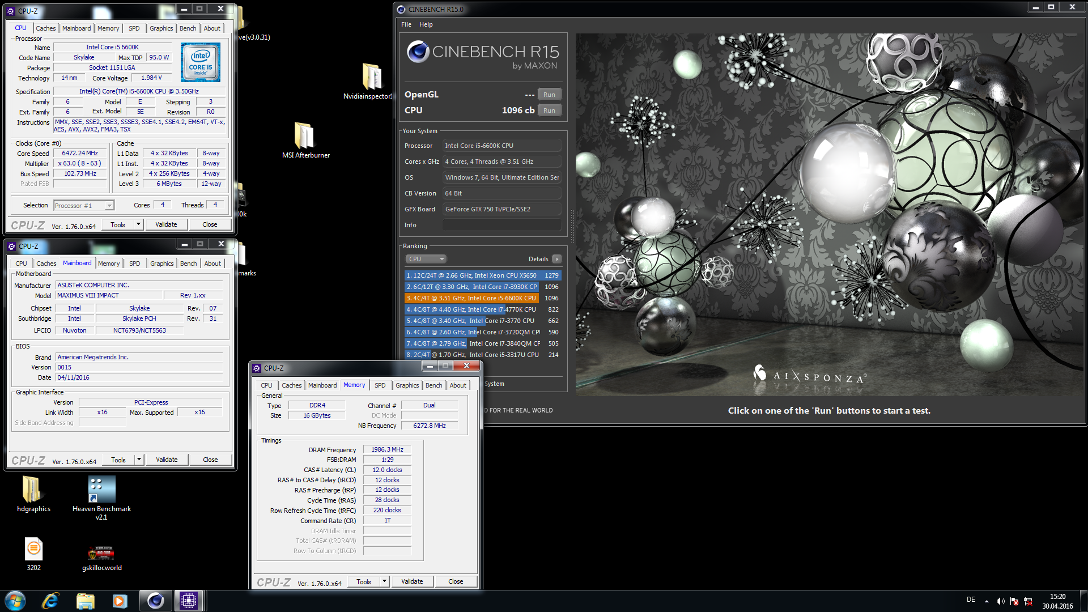Open Processor #1 selection dropdown
The image size is (1088, 612).
[x=84, y=206]
